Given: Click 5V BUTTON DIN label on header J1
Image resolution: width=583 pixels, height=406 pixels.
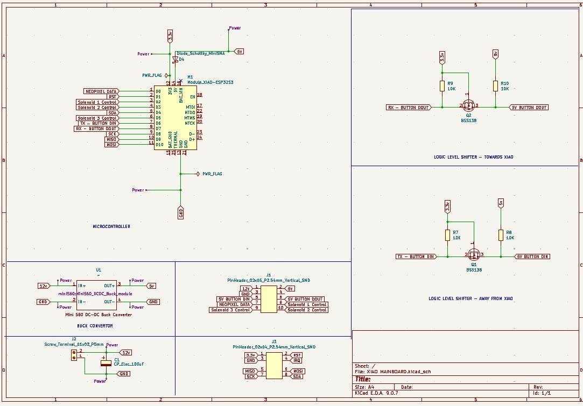Looking at the screenshot, I should click(234, 299).
